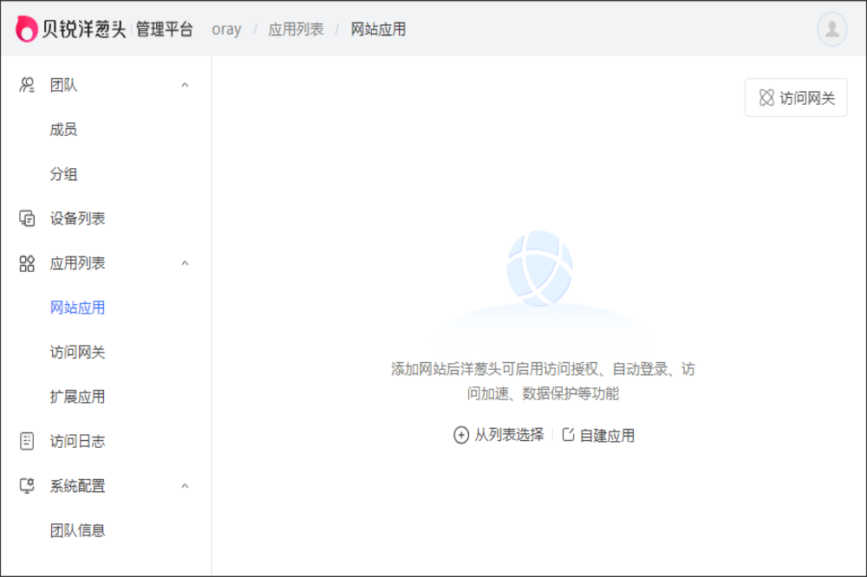Open the oray breadcrumb link
The image size is (867, 577).
(225, 29)
